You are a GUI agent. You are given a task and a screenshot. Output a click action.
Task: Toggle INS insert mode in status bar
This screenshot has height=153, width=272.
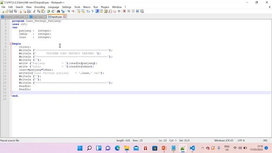[x=265, y=141]
